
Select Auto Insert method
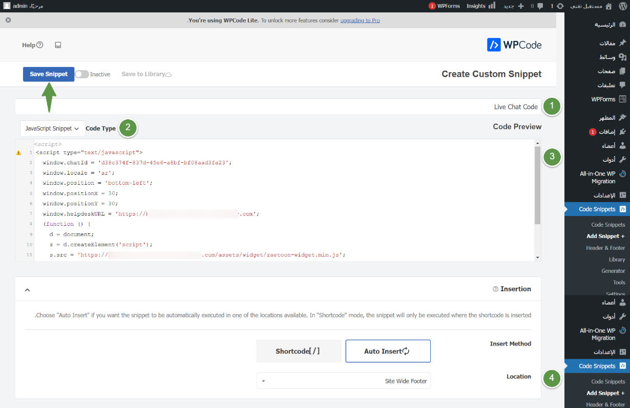(388, 351)
